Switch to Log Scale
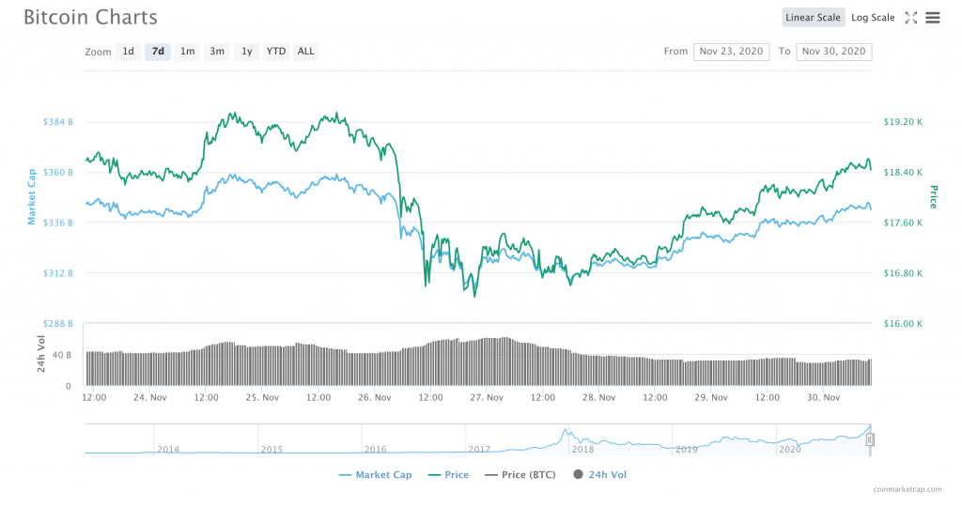 pyautogui.click(x=873, y=18)
